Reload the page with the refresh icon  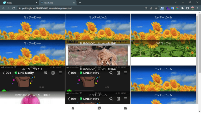point(14,8)
